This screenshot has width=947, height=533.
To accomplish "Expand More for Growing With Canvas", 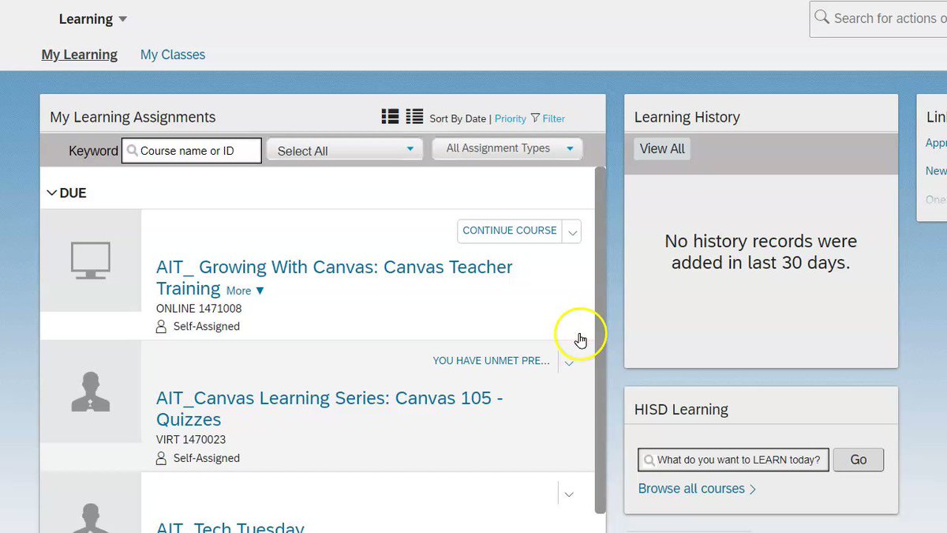I will (x=245, y=291).
